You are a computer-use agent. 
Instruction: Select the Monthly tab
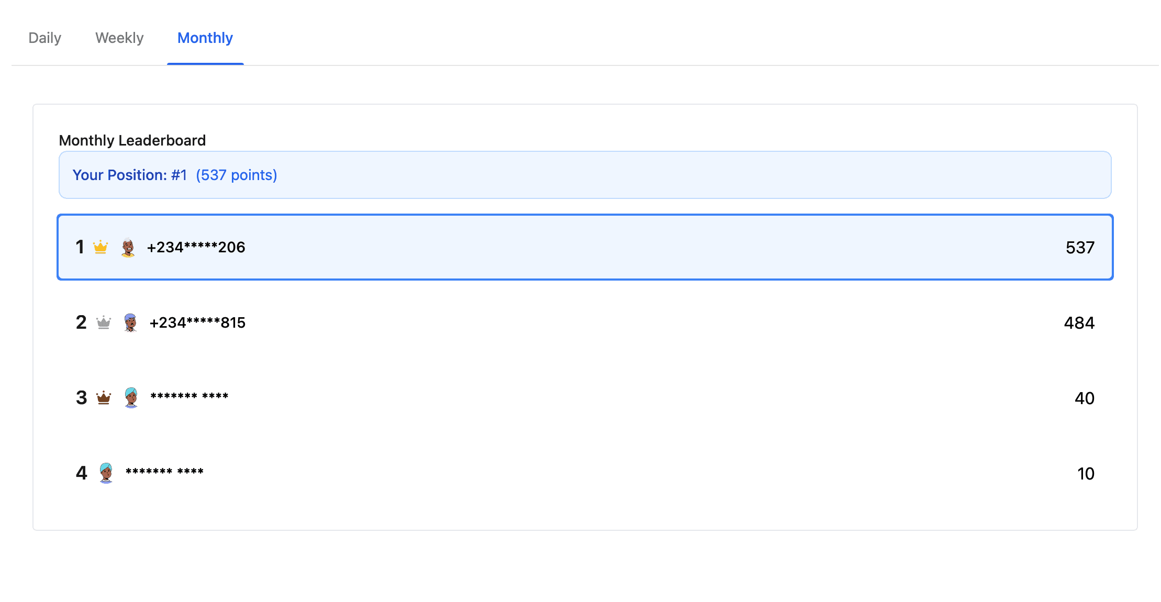205,38
